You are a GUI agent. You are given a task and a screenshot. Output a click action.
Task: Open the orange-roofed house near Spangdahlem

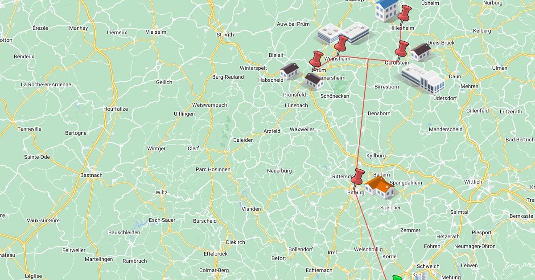tap(380, 188)
